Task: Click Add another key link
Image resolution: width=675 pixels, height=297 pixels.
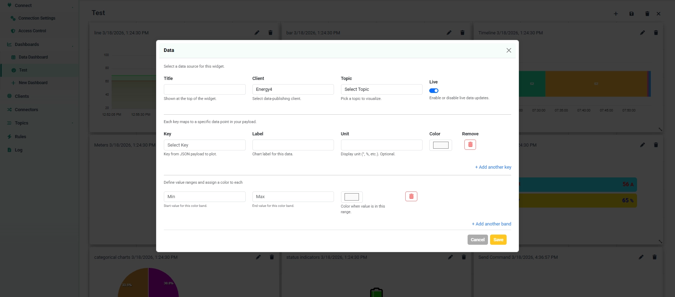Action: pyautogui.click(x=493, y=167)
